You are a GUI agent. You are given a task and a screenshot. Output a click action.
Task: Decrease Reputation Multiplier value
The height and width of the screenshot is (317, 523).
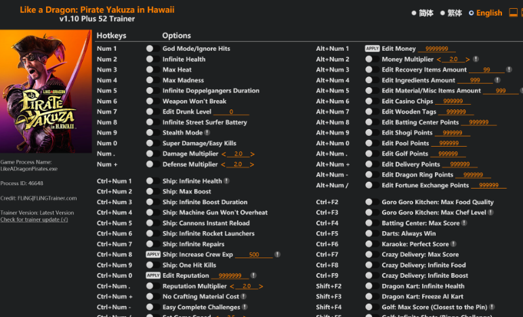[x=232, y=286]
